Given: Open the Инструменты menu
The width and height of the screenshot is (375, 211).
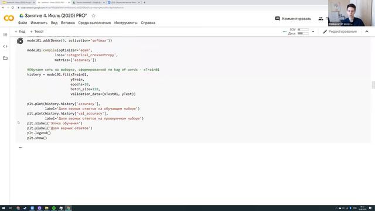Looking at the screenshot, I should point(125,23).
